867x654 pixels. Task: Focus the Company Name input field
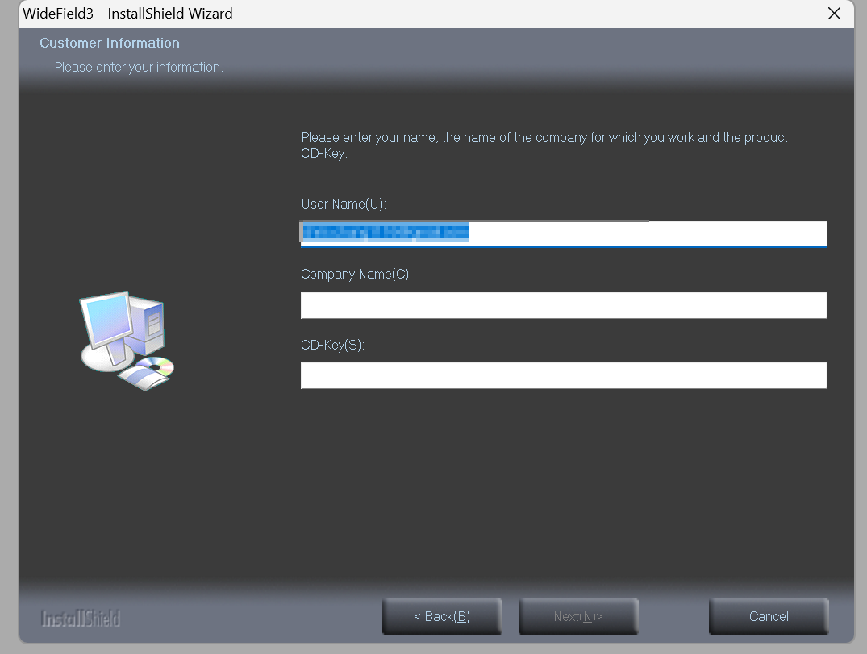pyautogui.click(x=564, y=305)
